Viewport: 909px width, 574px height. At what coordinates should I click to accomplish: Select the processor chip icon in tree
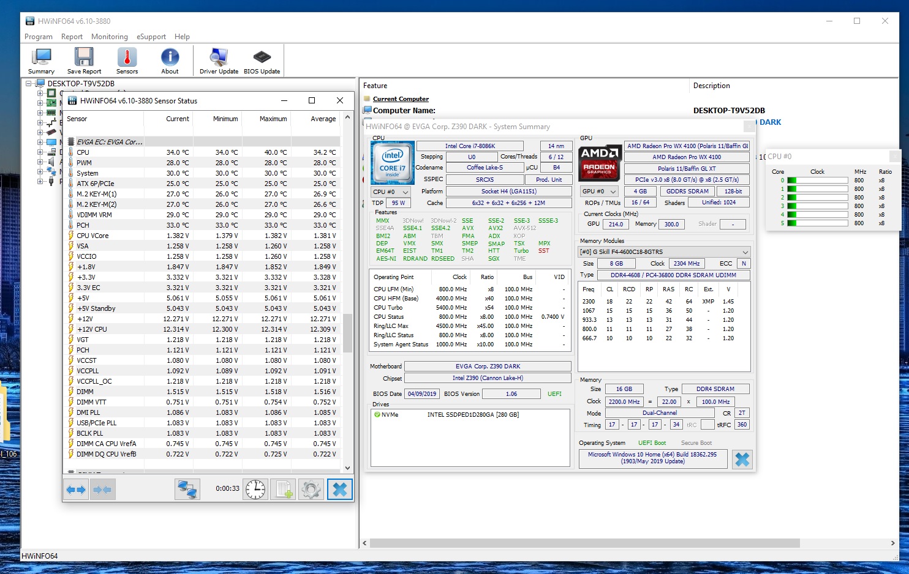(51, 93)
